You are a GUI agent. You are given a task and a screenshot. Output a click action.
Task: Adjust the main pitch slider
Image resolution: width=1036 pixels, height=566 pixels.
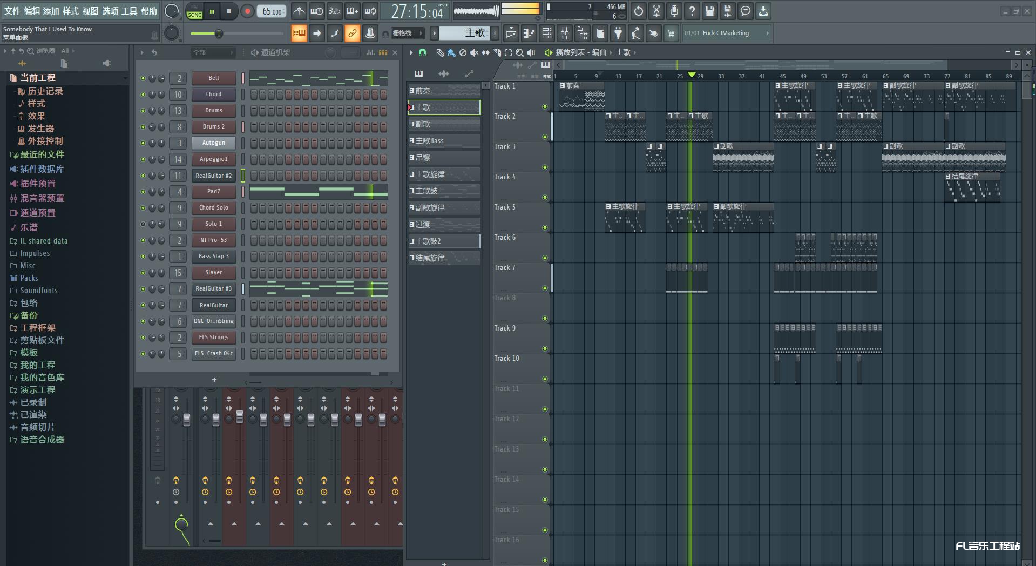[238, 33]
